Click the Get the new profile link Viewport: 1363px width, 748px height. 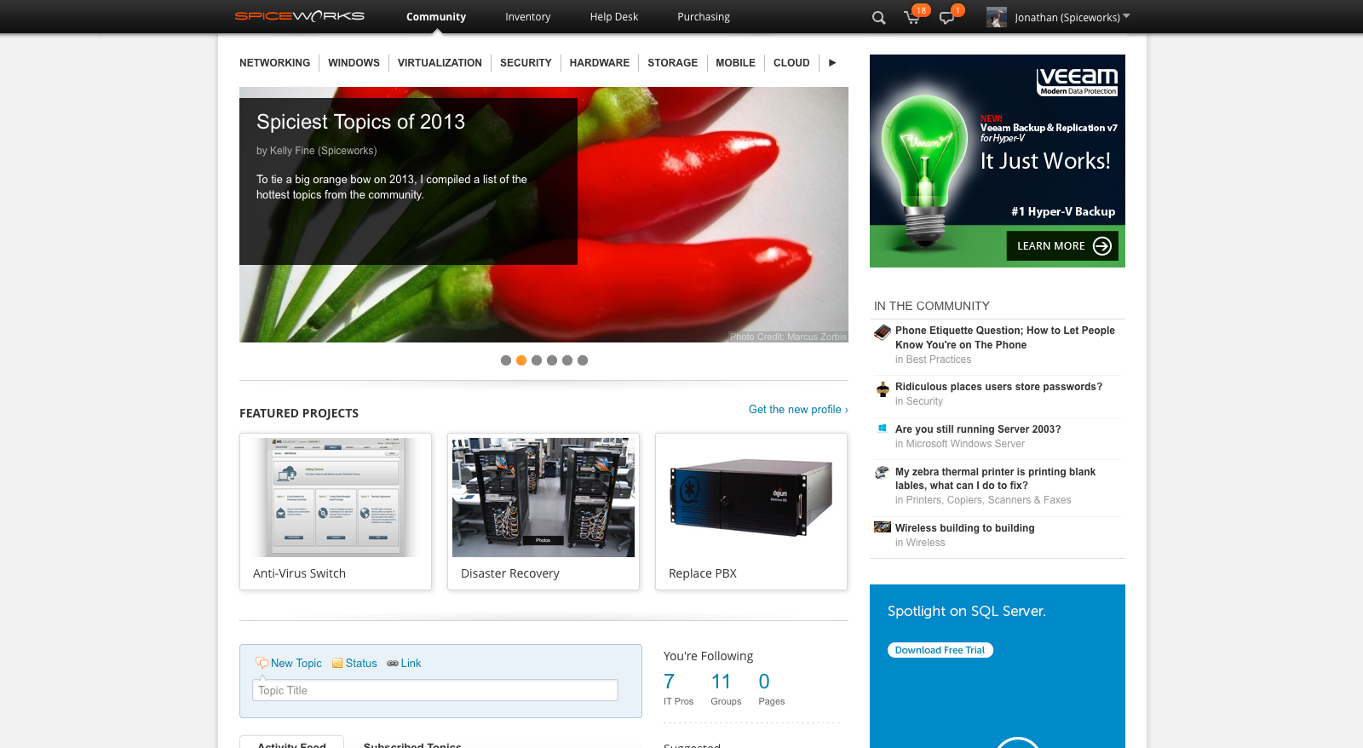[797, 410]
